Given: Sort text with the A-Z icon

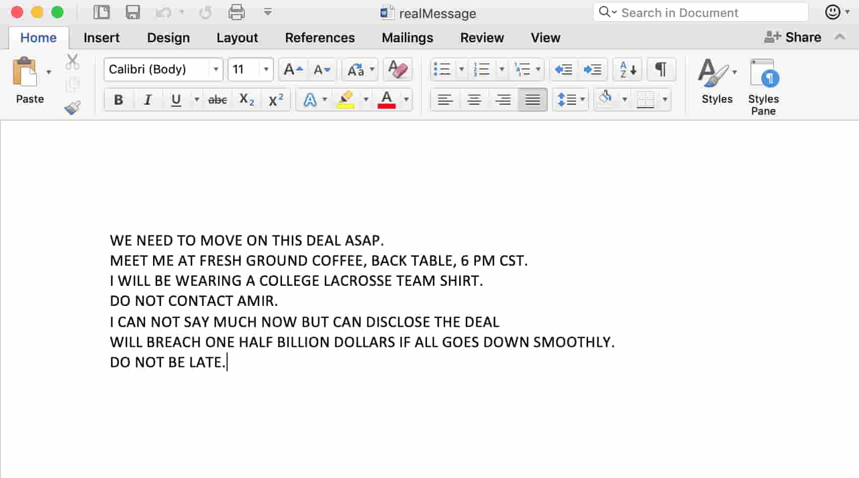Looking at the screenshot, I should (x=627, y=69).
